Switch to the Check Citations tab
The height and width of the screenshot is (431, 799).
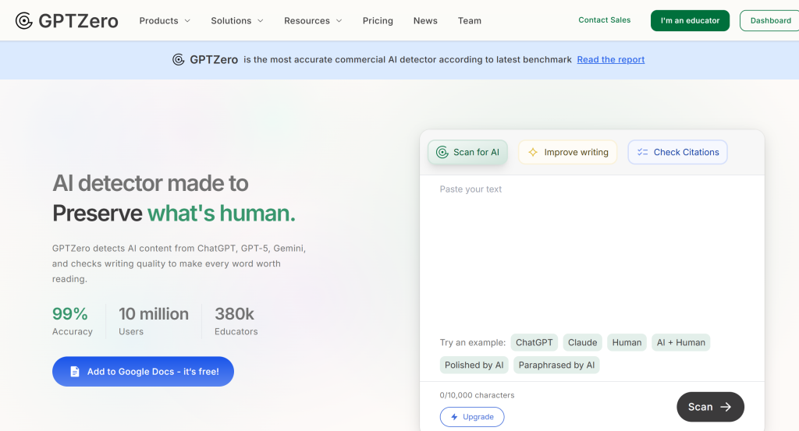click(x=677, y=152)
